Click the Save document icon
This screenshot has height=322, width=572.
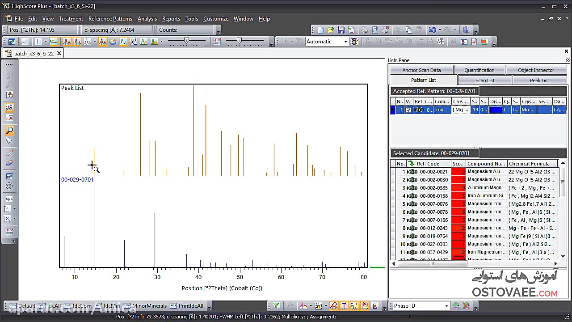(x=341, y=30)
